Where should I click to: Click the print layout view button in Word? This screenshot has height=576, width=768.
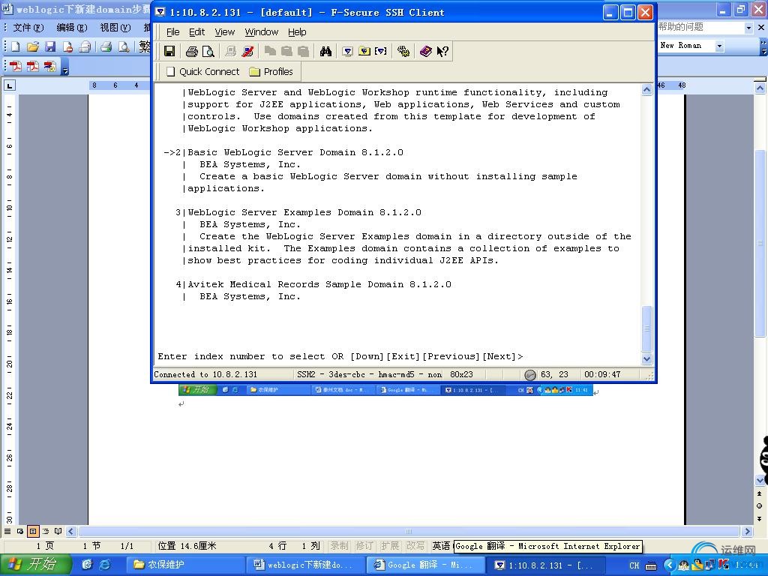coord(33,531)
